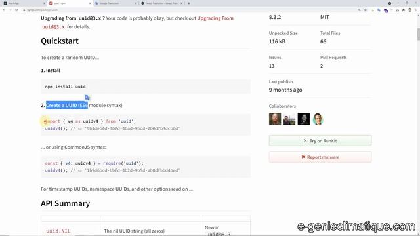The image size is (420, 236).
Task: Click the recycle-style extension icon in the toolbar
Action: coord(398,10)
